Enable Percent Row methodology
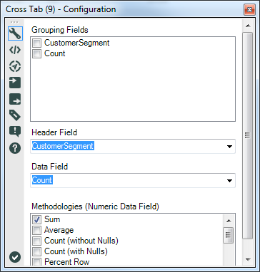The image size is (260, 272). pyautogui.click(x=36, y=262)
